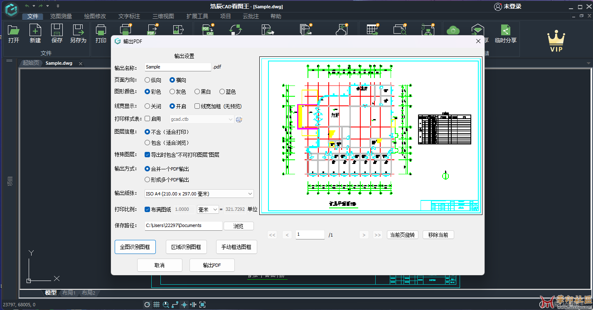Click the magnifier find-in-drawing ribbon icon
Image resolution: width=593 pixels, height=310 pixels.
(x=400, y=29)
